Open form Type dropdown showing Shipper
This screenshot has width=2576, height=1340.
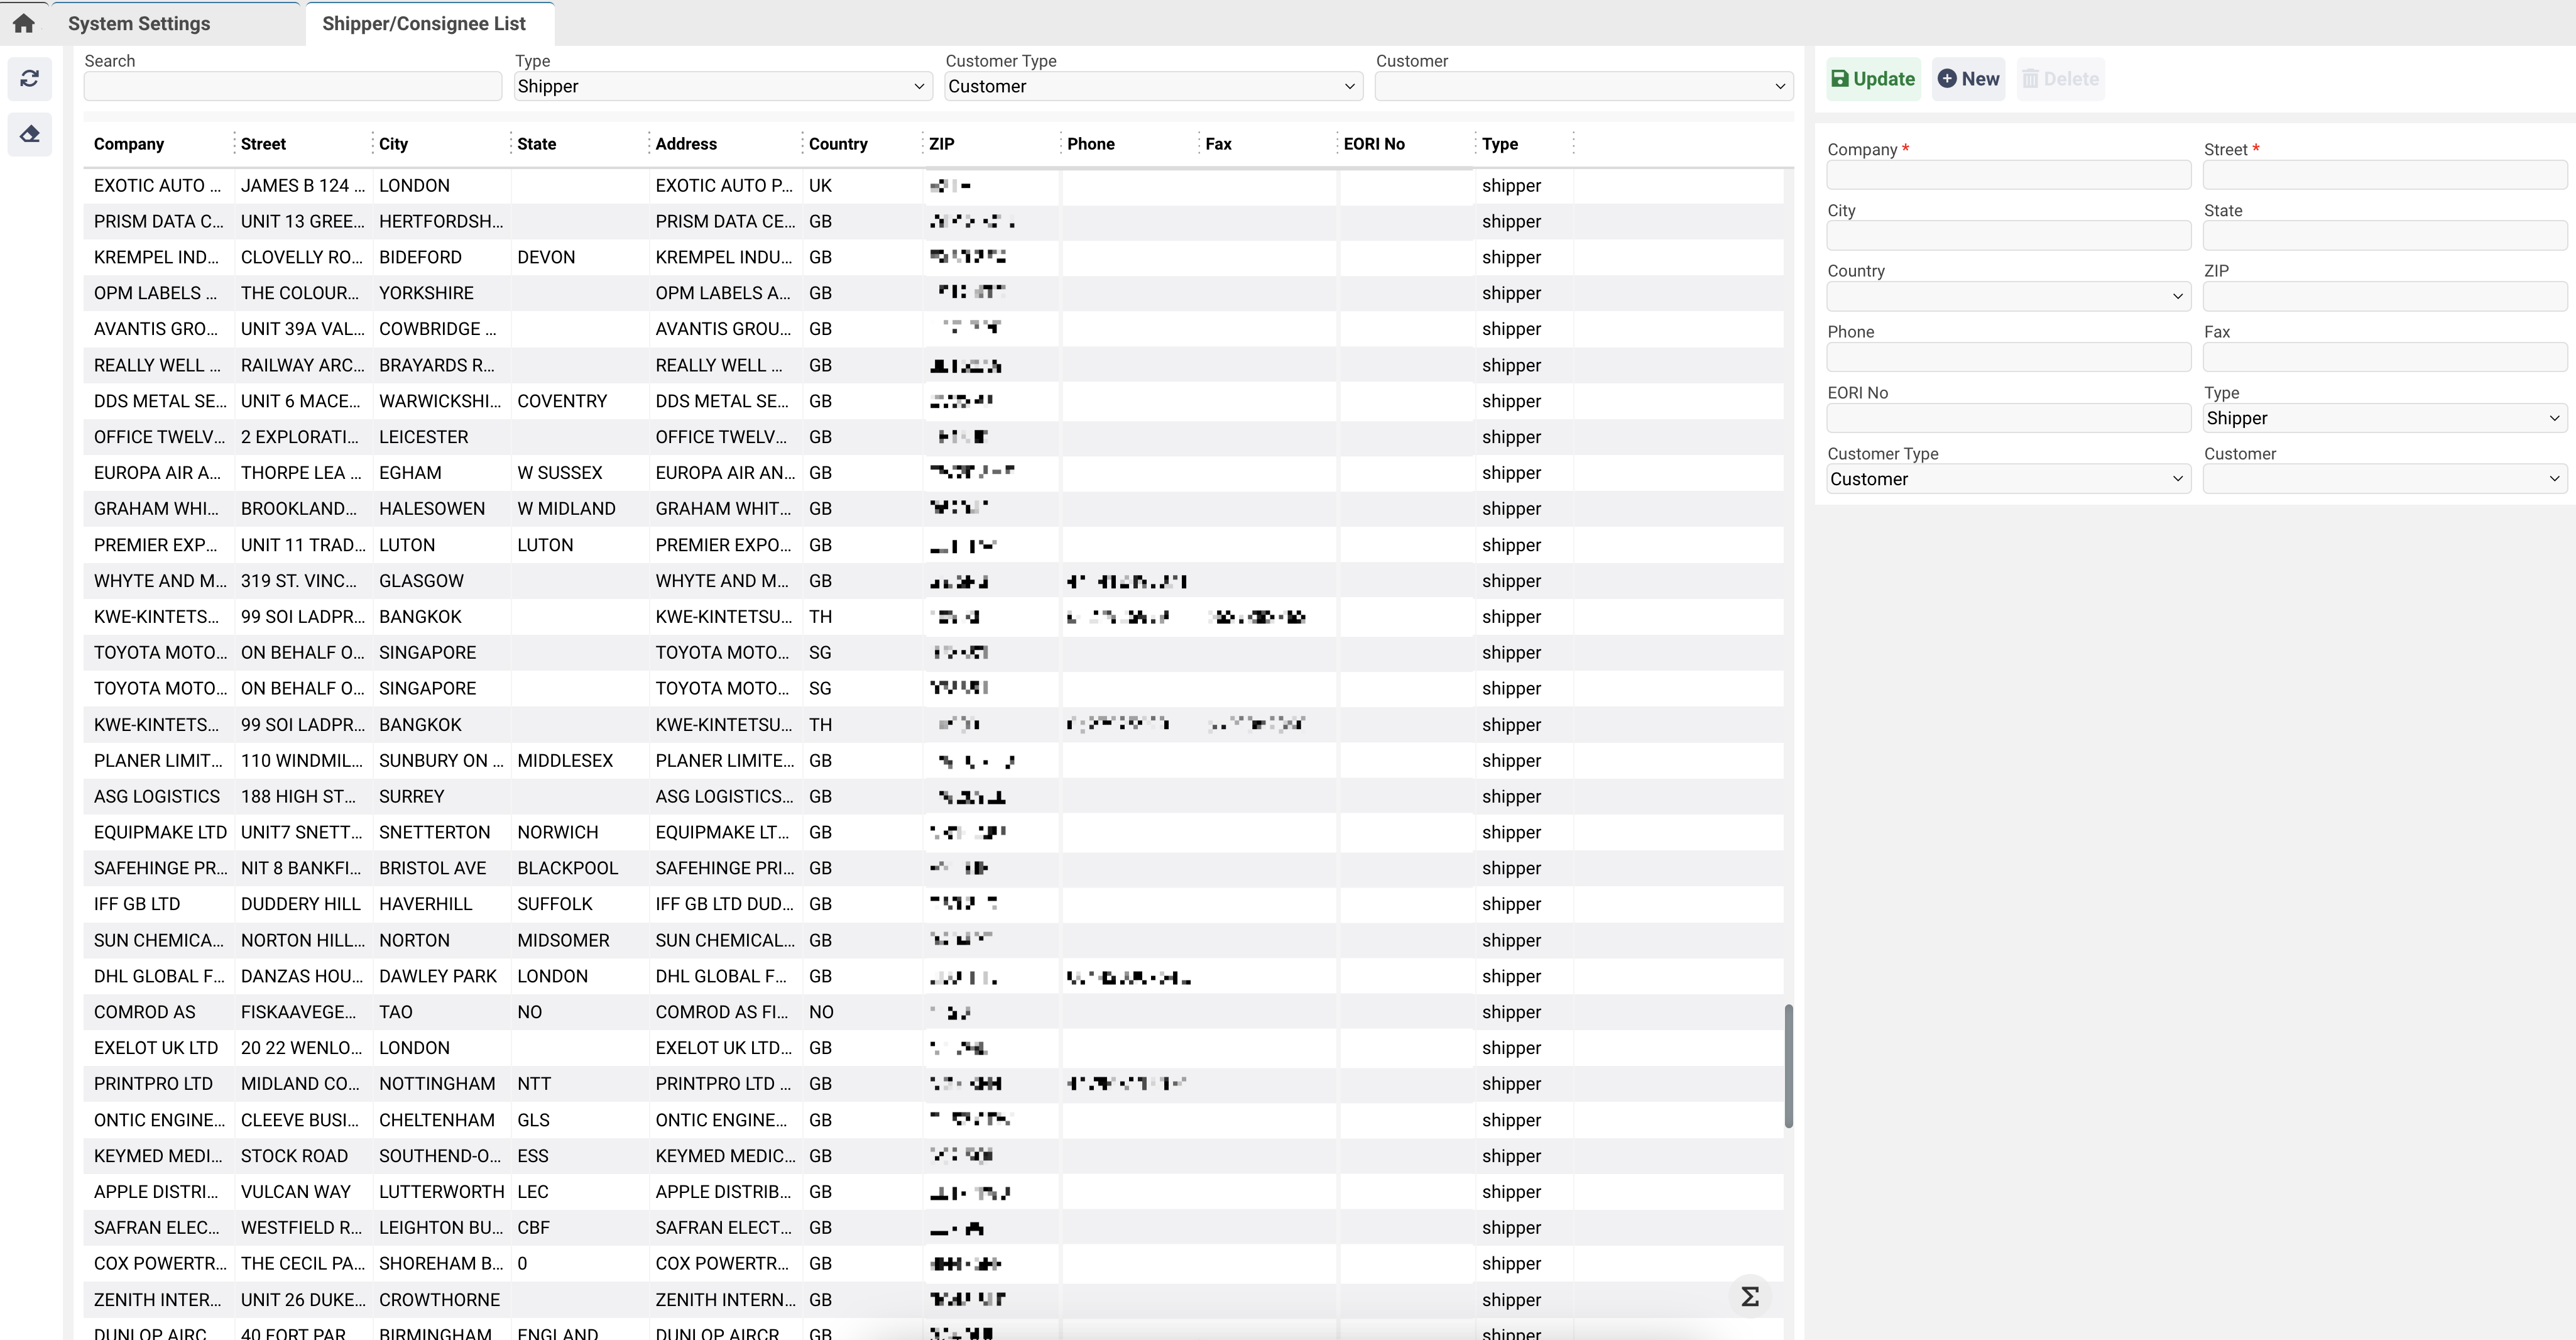pos(2384,418)
